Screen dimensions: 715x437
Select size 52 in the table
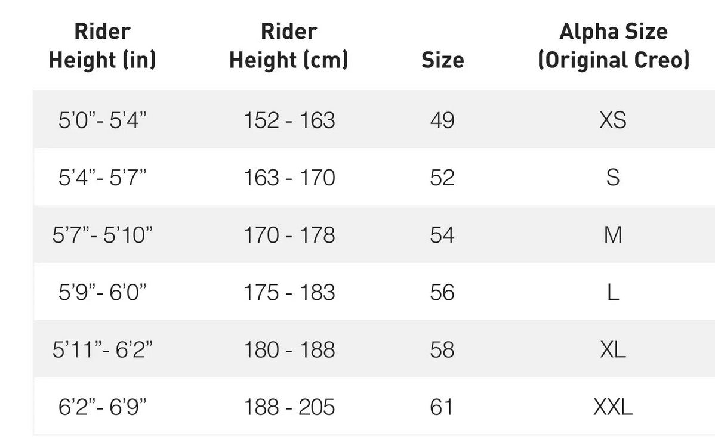tap(442, 178)
